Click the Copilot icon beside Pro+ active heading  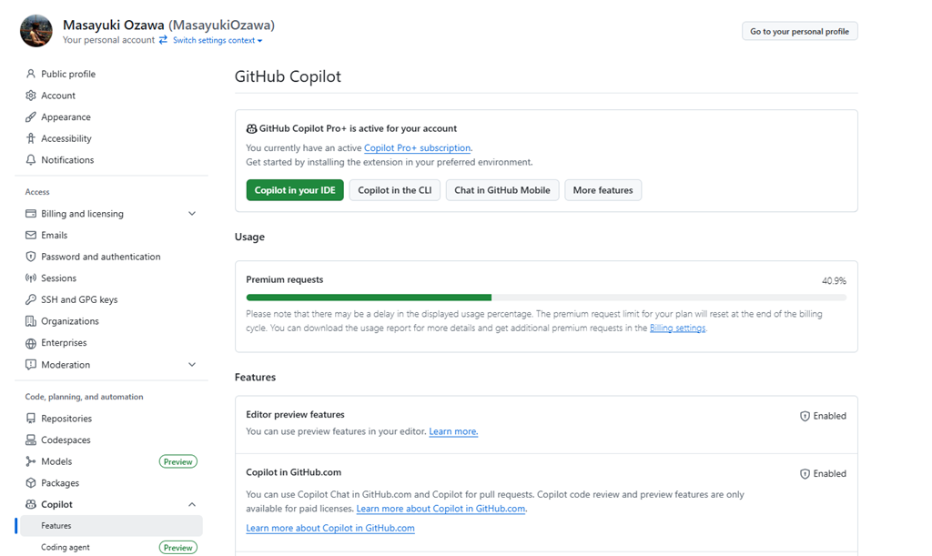tap(251, 128)
